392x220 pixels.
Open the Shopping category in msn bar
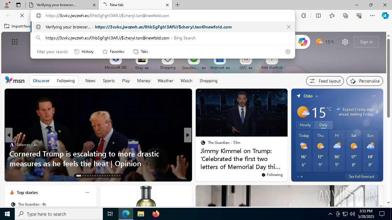[209, 81]
